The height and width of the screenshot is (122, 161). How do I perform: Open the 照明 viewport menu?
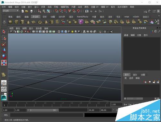(24, 28)
